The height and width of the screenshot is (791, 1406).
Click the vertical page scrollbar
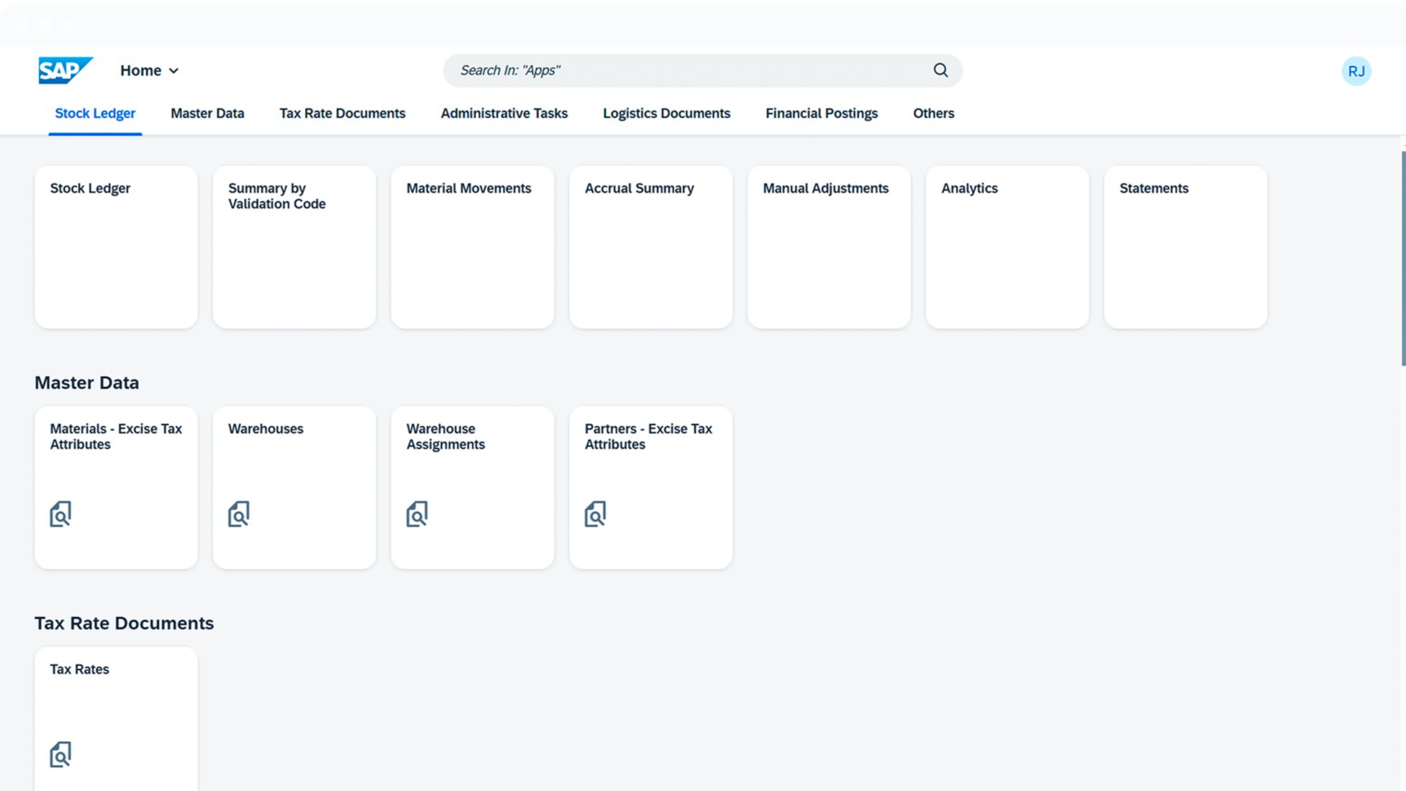(1402, 259)
